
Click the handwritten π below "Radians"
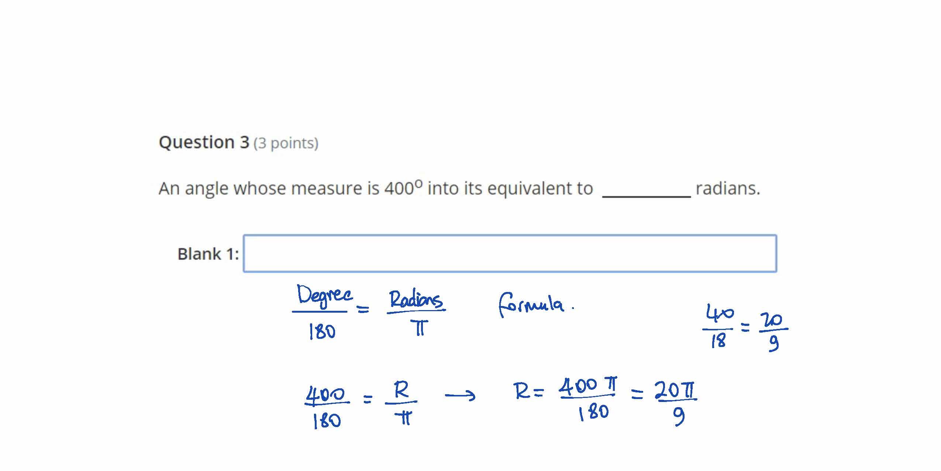[x=419, y=328]
